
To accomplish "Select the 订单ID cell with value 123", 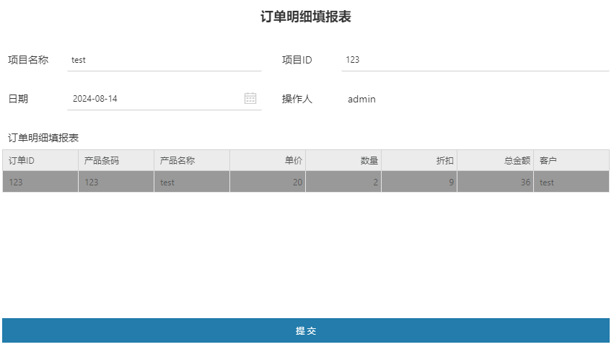I will pos(40,182).
